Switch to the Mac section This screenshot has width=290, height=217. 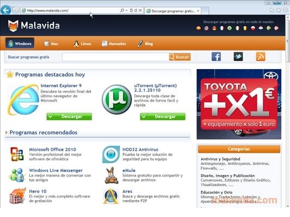pos(51,44)
